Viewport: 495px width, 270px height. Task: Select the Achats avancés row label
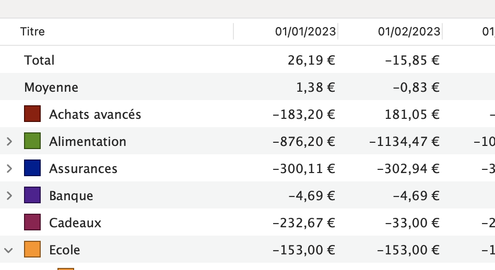point(95,114)
